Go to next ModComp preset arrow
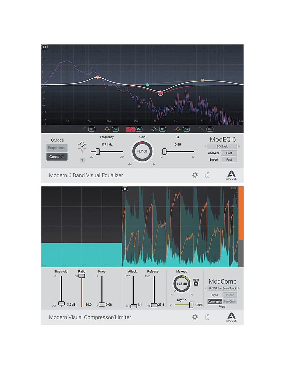 click(239, 288)
